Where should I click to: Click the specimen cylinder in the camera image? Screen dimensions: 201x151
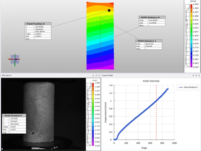39,112
